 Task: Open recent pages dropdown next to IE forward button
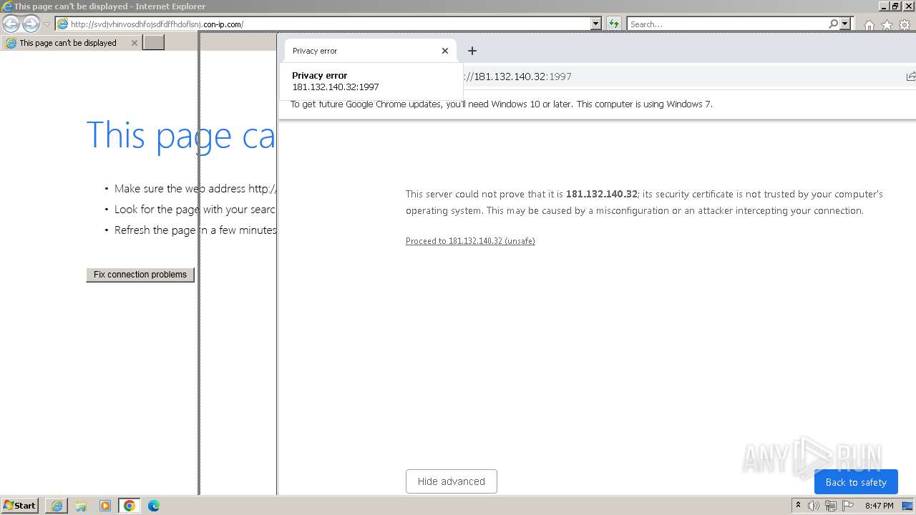click(47, 24)
